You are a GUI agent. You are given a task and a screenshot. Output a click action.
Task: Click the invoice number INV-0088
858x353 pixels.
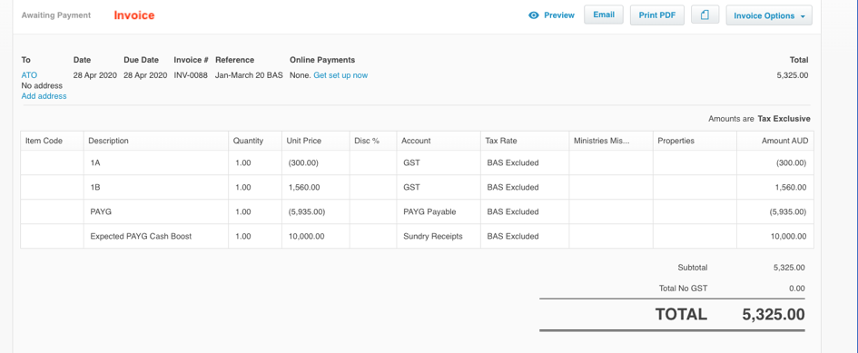[x=191, y=75]
